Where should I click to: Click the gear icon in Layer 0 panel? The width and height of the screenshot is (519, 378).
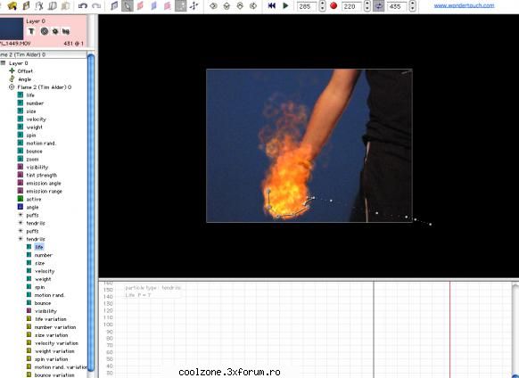point(55,31)
